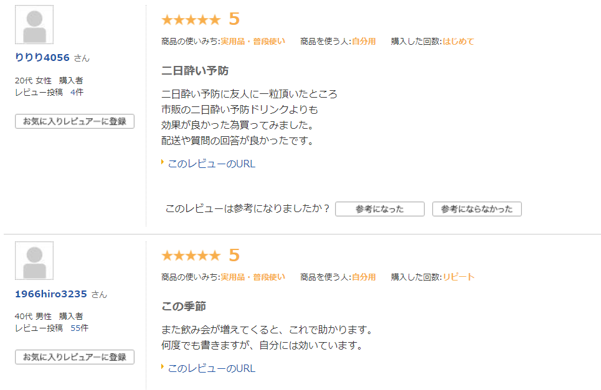Open review URL for この季節 review
The height and width of the screenshot is (390, 601).
click(x=211, y=368)
